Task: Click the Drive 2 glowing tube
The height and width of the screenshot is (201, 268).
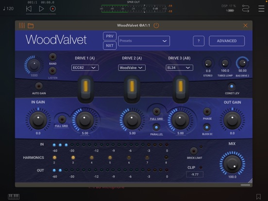Action: click(132, 89)
